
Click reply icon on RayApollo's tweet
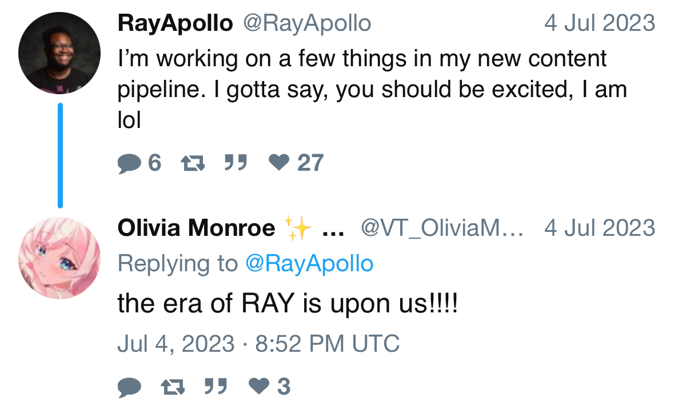tap(129, 164)
